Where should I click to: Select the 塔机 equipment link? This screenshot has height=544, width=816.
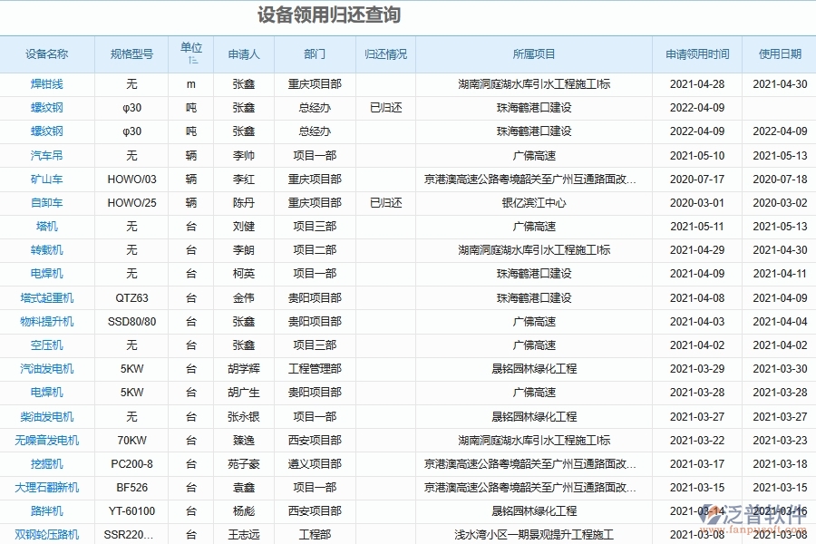[47, 226]
